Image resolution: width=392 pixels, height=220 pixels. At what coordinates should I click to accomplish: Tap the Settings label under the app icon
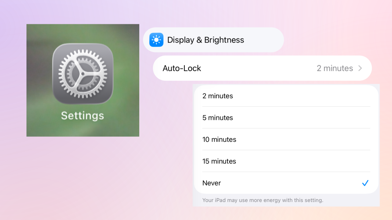coord(83,116)
